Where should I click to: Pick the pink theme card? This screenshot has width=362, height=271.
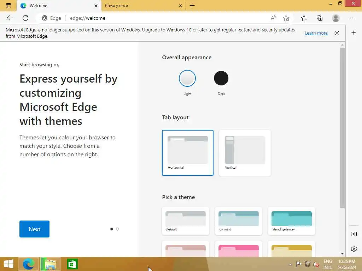coord(239,249)
